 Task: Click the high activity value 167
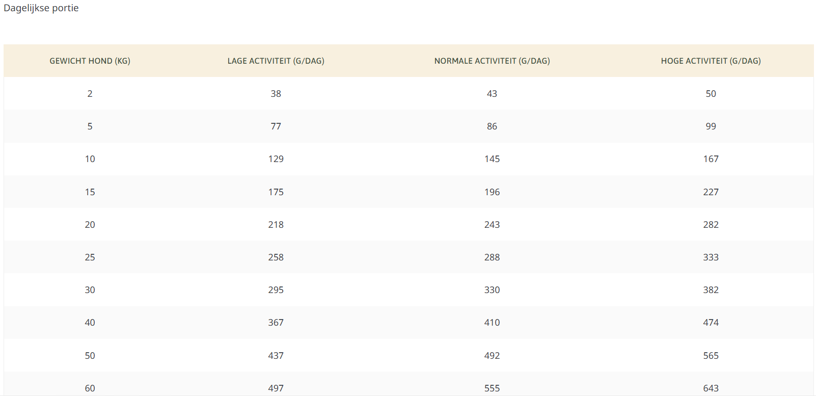click(x=711, y=159)
